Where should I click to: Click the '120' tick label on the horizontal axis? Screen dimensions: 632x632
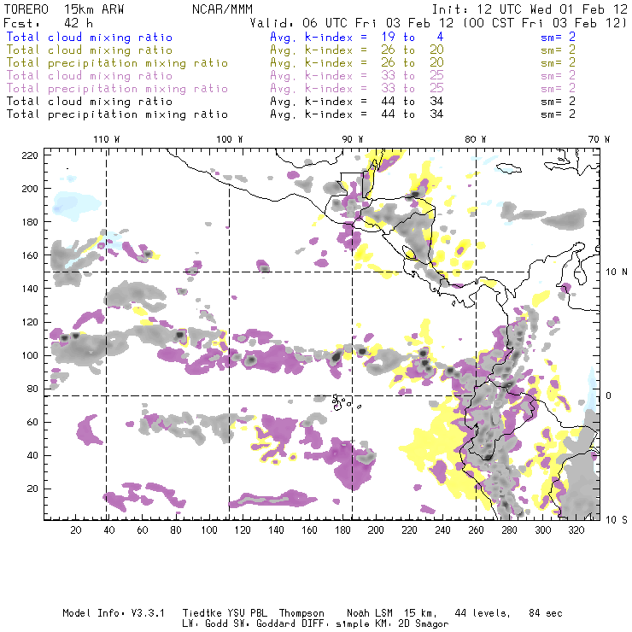243,530
